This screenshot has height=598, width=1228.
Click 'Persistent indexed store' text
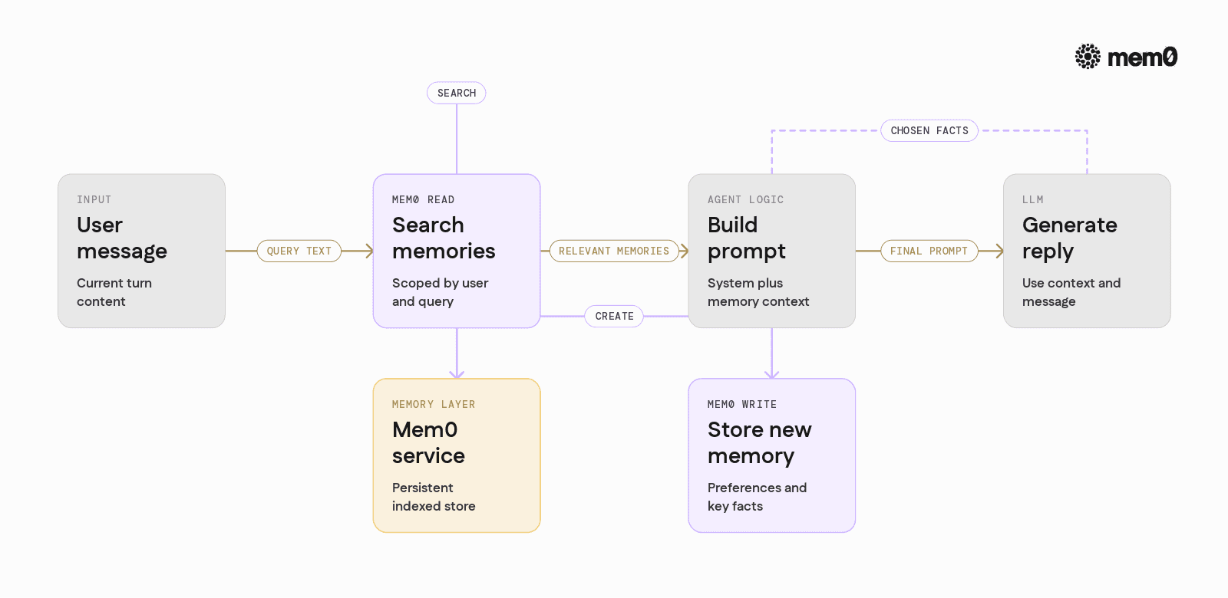(434, 497)
